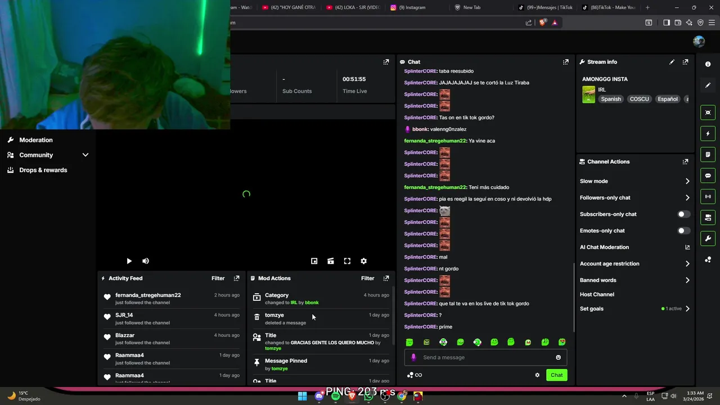Switch to LOKA - SJR YouTube tab
Viewport: 720px width, 405px height.
click(354, 7)
